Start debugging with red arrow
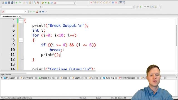Screen dimensions: 178x100 click(x=91, y=2)
